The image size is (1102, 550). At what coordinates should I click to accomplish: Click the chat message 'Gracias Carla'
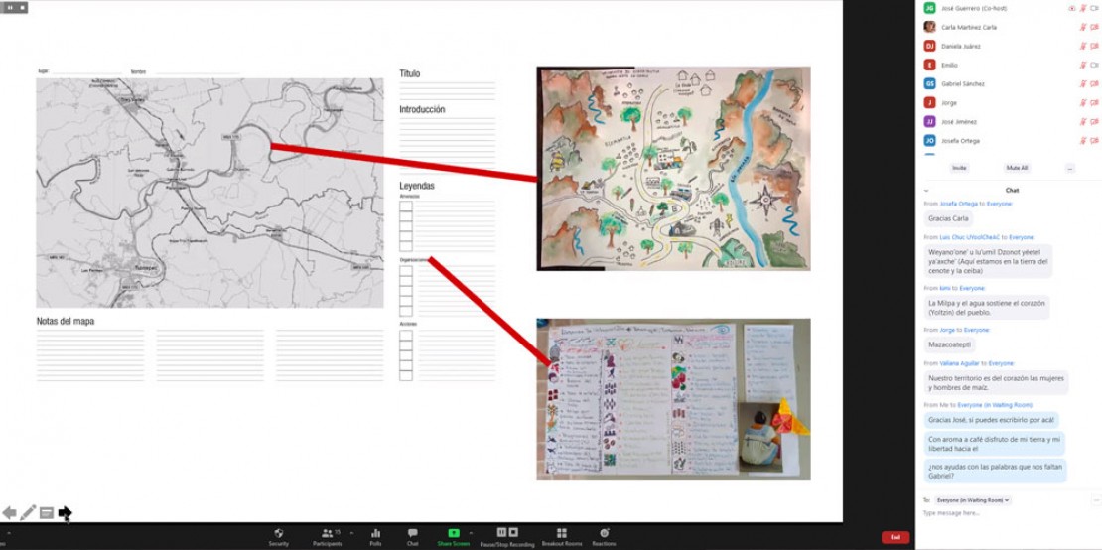[x=947, y=218]
